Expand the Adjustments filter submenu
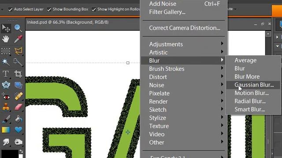Viewport: 282px width, 158px height. (184, 44)
